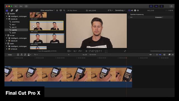Select the IMG_0249 clip filmstrip
Image resolution: width=179 pixels, height=101 pixels.
coord(47,38)
